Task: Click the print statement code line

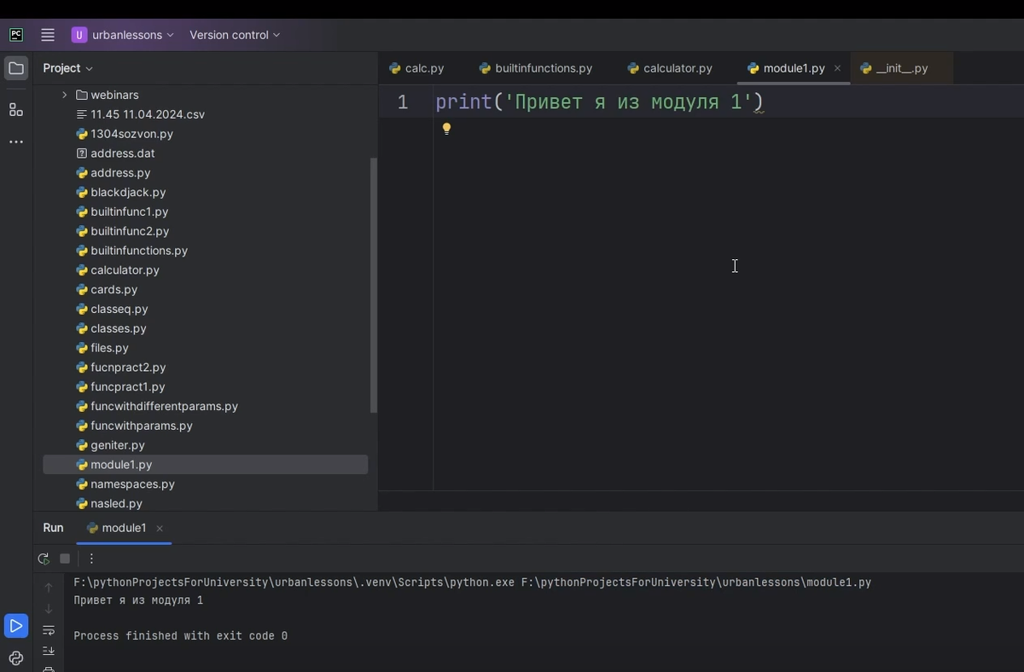Action: click(599, 102)
